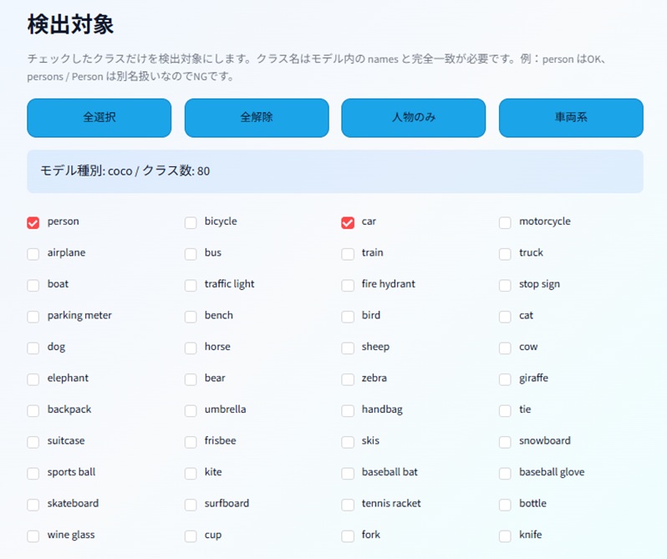
Task: Select the horse checkbox
Action: point(191,348)
